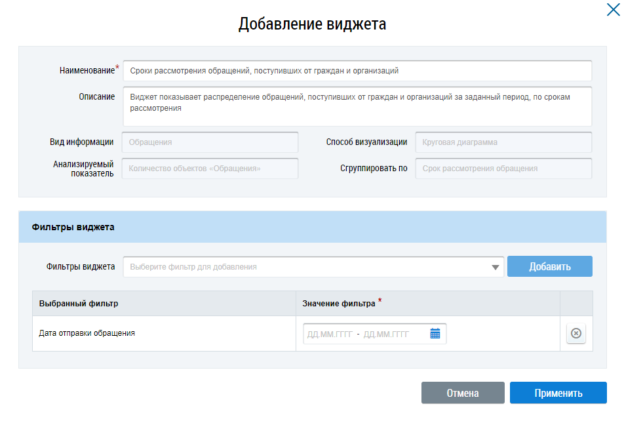
Task: Close the 'Добавление виджета' dialog with X
Action: coord(613,9)
